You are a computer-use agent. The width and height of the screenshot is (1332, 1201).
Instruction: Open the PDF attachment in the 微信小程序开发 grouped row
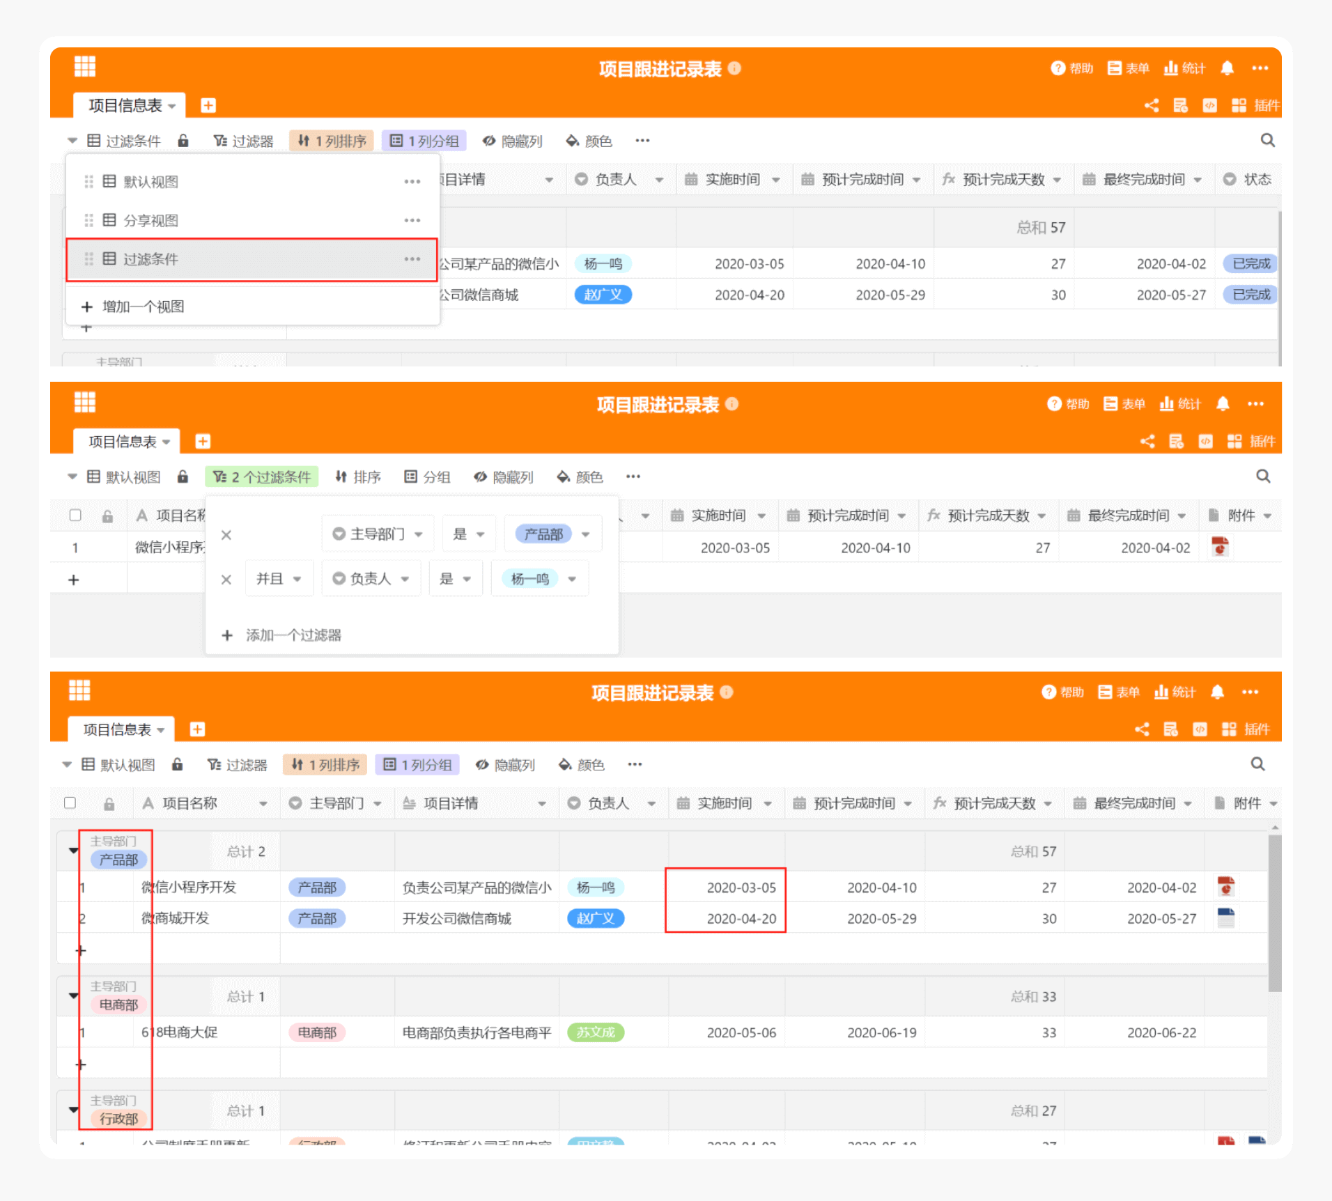coord(1225,887)
